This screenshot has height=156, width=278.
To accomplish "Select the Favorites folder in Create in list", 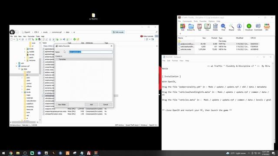I will coord(84,59).
